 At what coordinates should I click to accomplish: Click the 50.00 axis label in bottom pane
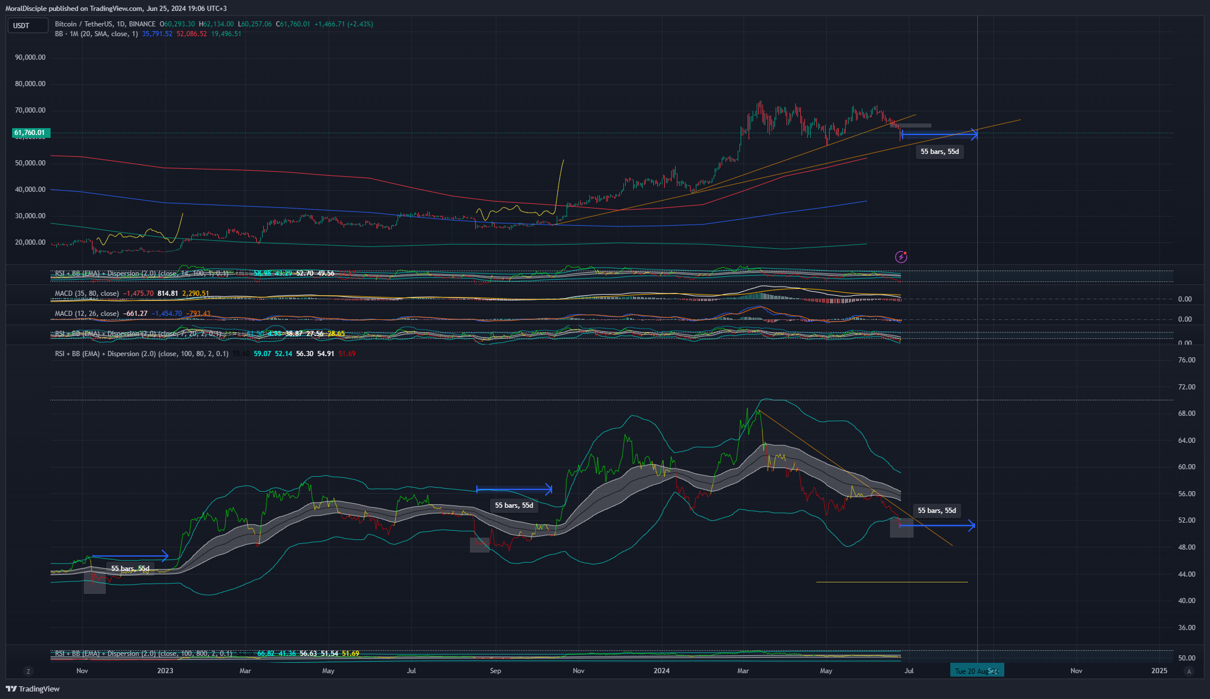pyautogui.click(x=1186, y=658)
